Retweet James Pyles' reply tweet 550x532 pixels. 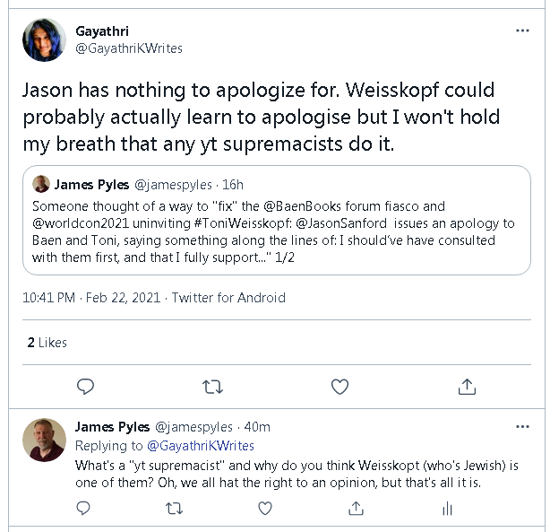click(x=175, y=508)
